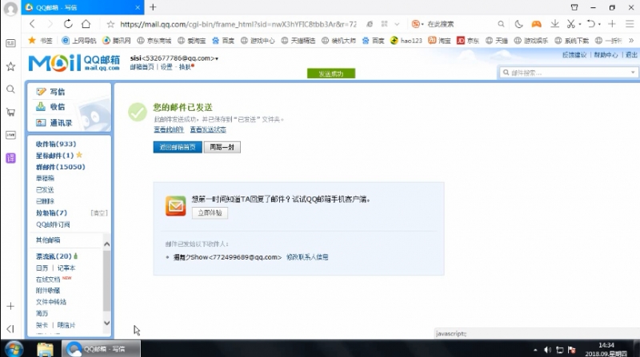Open the favorites star in the left sidebar
This screenshot has width=640, height=357.
point(10,66)
